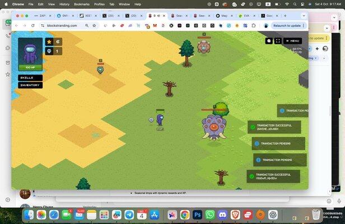The image size is (345, 224).
Task: Open WhatsApp from the Dock
Action: coord(210,214)
